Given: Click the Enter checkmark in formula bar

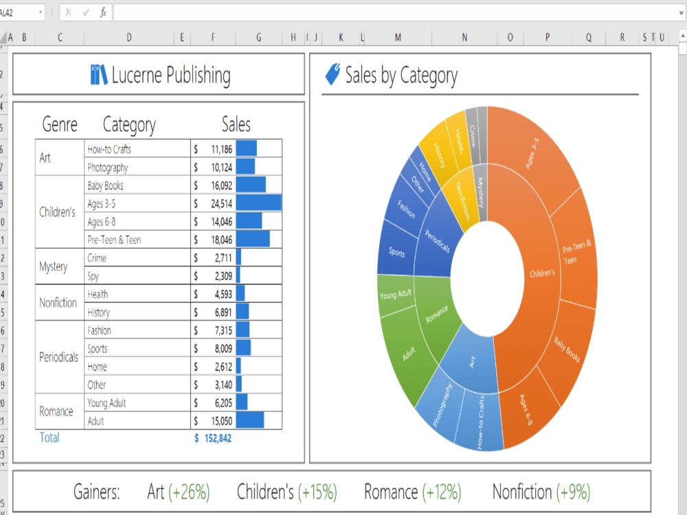Looking at the screenshot, I should [x=86, y=12].
